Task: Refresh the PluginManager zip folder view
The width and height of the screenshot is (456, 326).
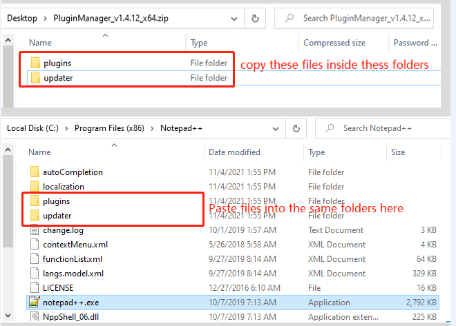Action: tap(255, 18)
